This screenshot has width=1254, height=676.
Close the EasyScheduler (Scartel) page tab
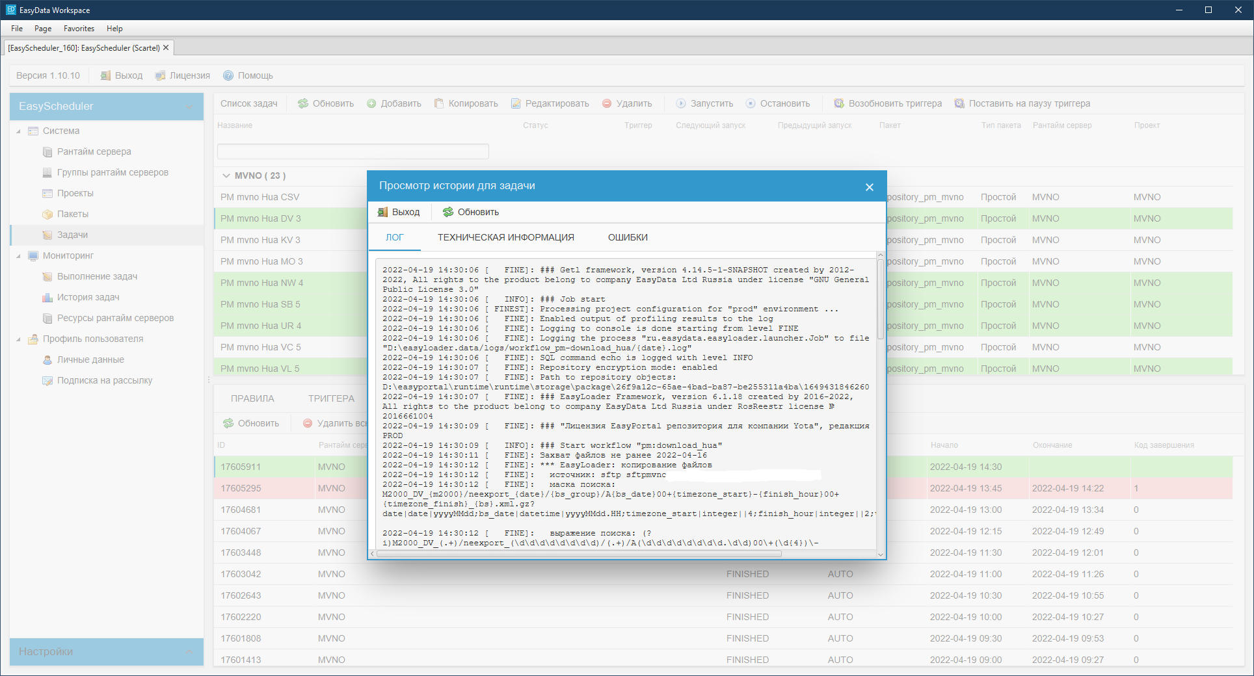click(166, 47)
